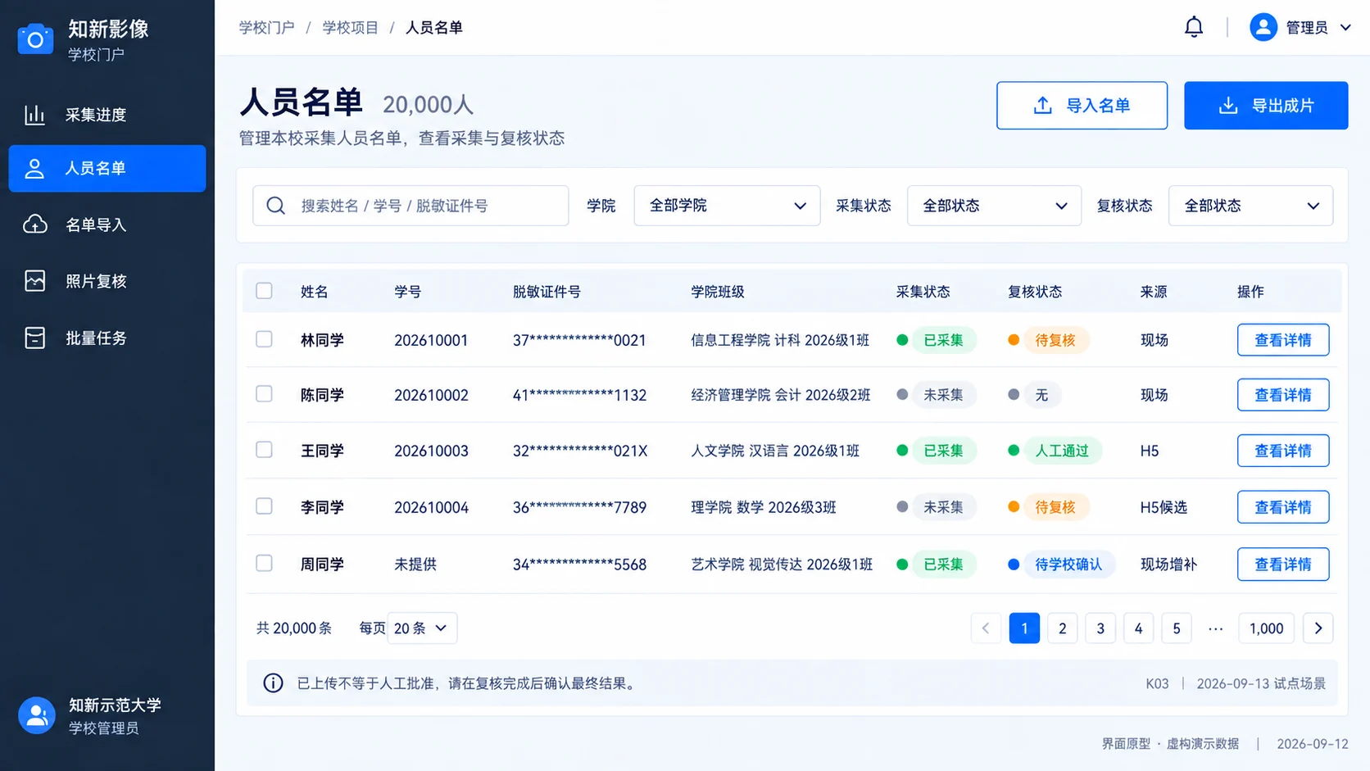1370x771 pixels.
Task: Click the info icon in the notice bar
Action: click(273, 683)
